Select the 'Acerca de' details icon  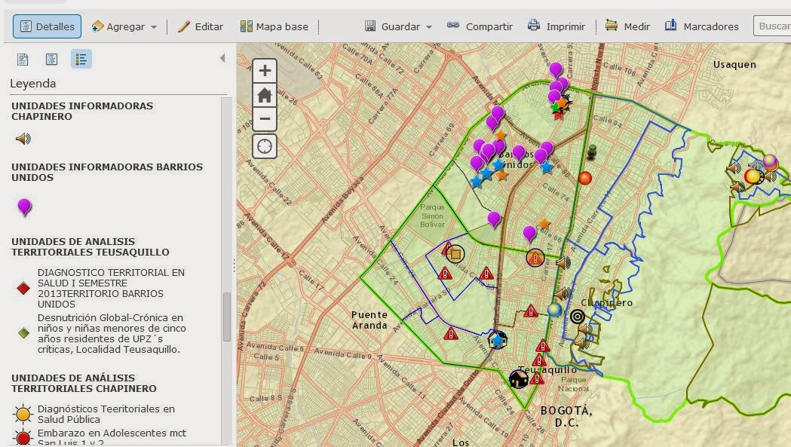click(x=22, y=58)
